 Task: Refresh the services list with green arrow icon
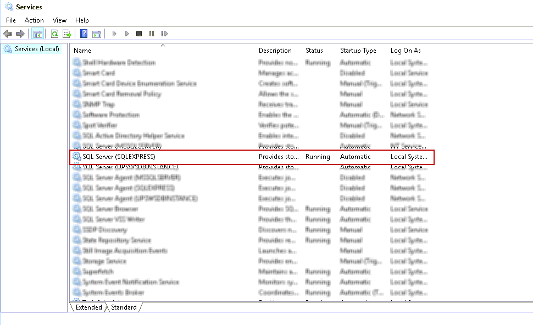(x=54, y=34)
